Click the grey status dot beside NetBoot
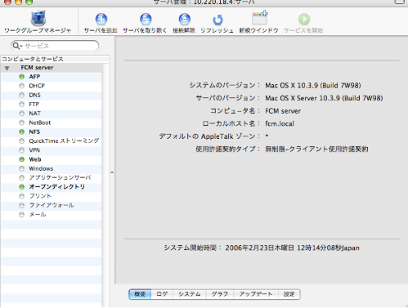This screenshot has width=408, height=308. click(x=22, y=123)
